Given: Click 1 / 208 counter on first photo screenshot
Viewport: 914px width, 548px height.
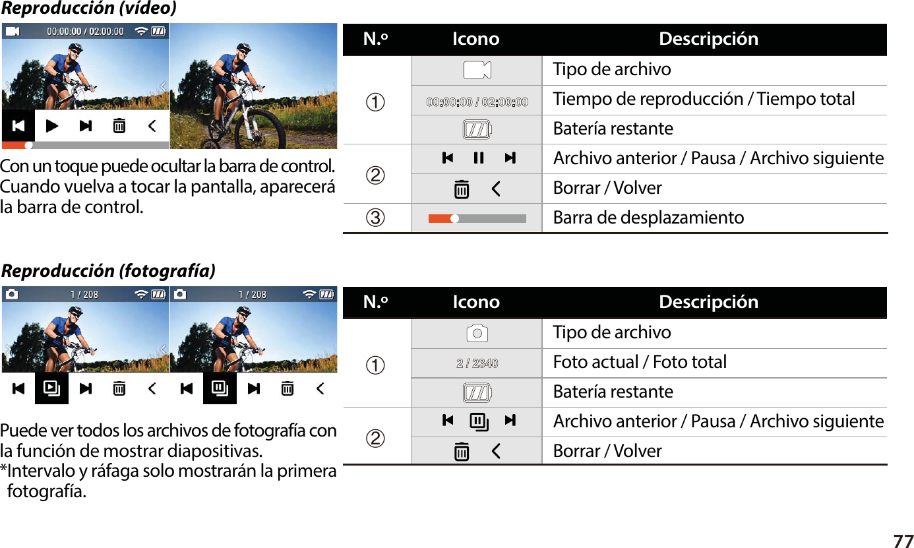Looking at the screenshot, I should click(x=85, y=295).
